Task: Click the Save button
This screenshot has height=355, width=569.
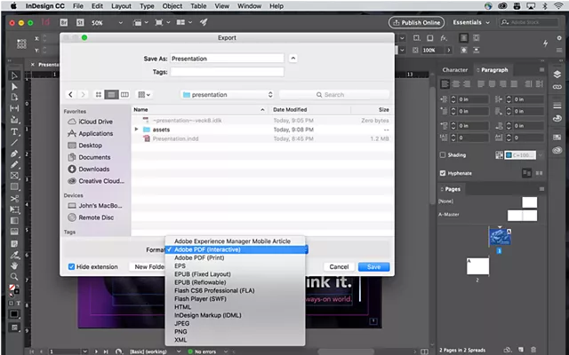Action: (373, 266)
